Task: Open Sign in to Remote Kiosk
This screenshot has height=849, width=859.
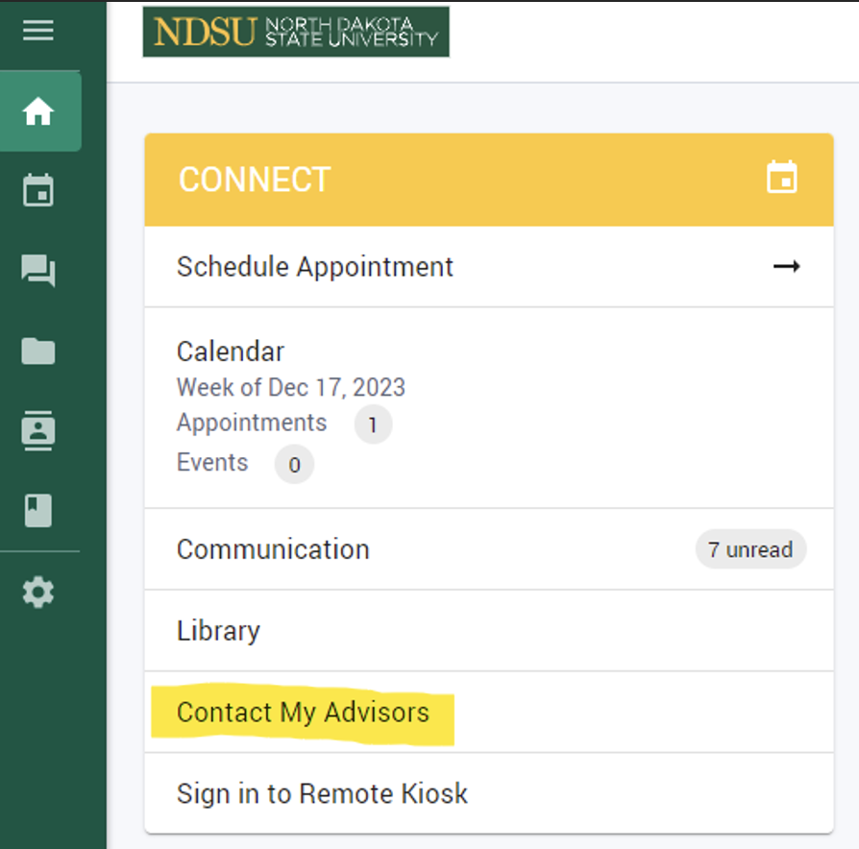Action: pyautogui.click(x=321, y=794)
